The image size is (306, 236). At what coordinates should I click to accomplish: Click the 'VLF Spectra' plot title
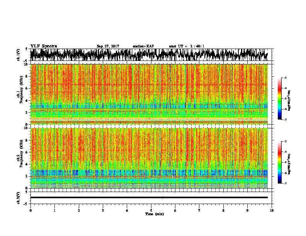pyautogui.click(x=44, y=46)
